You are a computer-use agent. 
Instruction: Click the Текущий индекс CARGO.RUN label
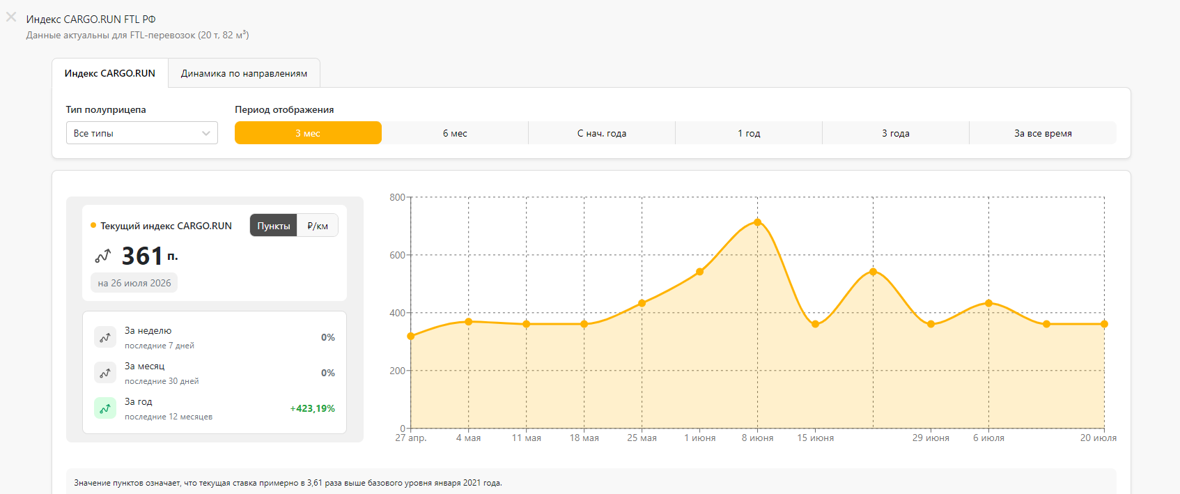pos(166,226)
